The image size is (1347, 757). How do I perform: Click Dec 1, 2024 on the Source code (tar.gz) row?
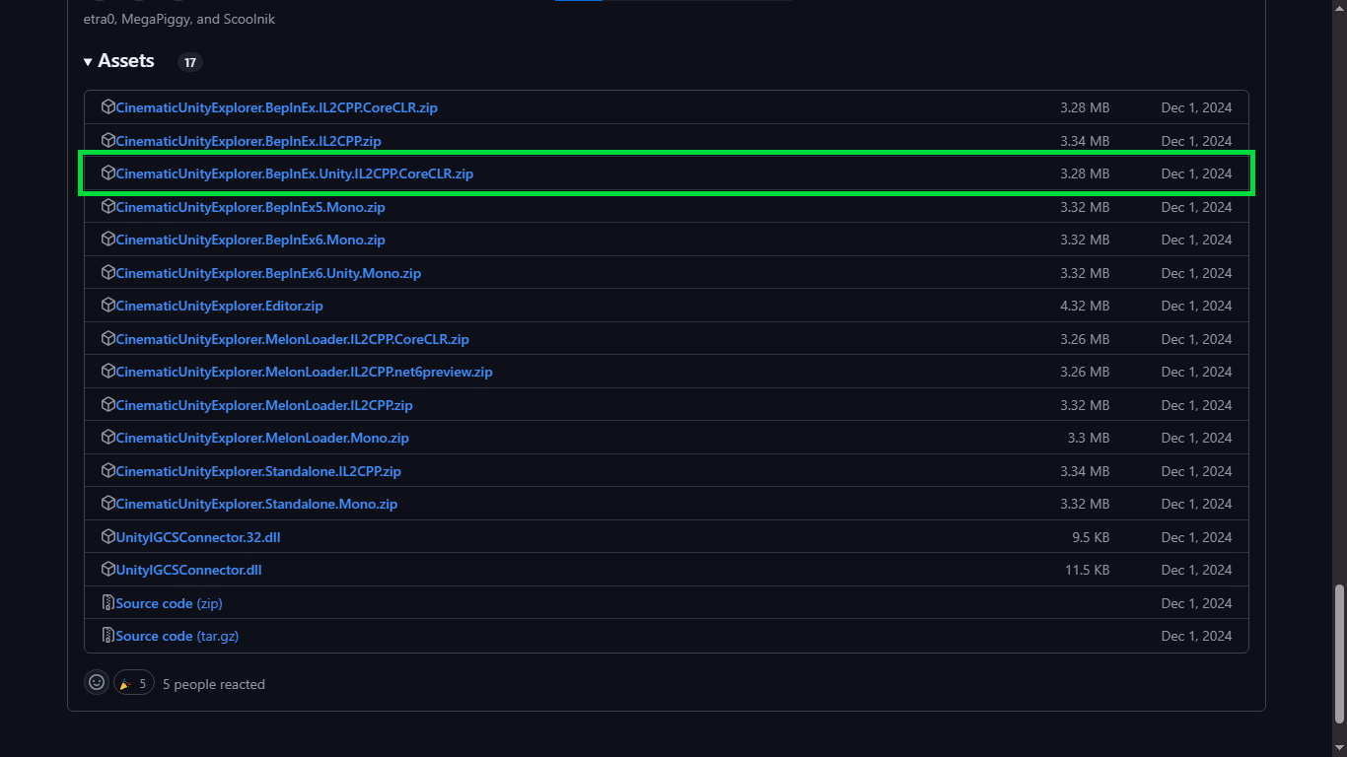point(1196,636)
